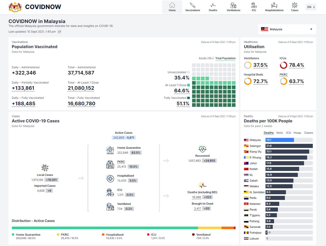Viewport: 326px width, 246px height.
Task: Open the Cases virus icon
Action: pyautogui.click(x=294, y=5)
